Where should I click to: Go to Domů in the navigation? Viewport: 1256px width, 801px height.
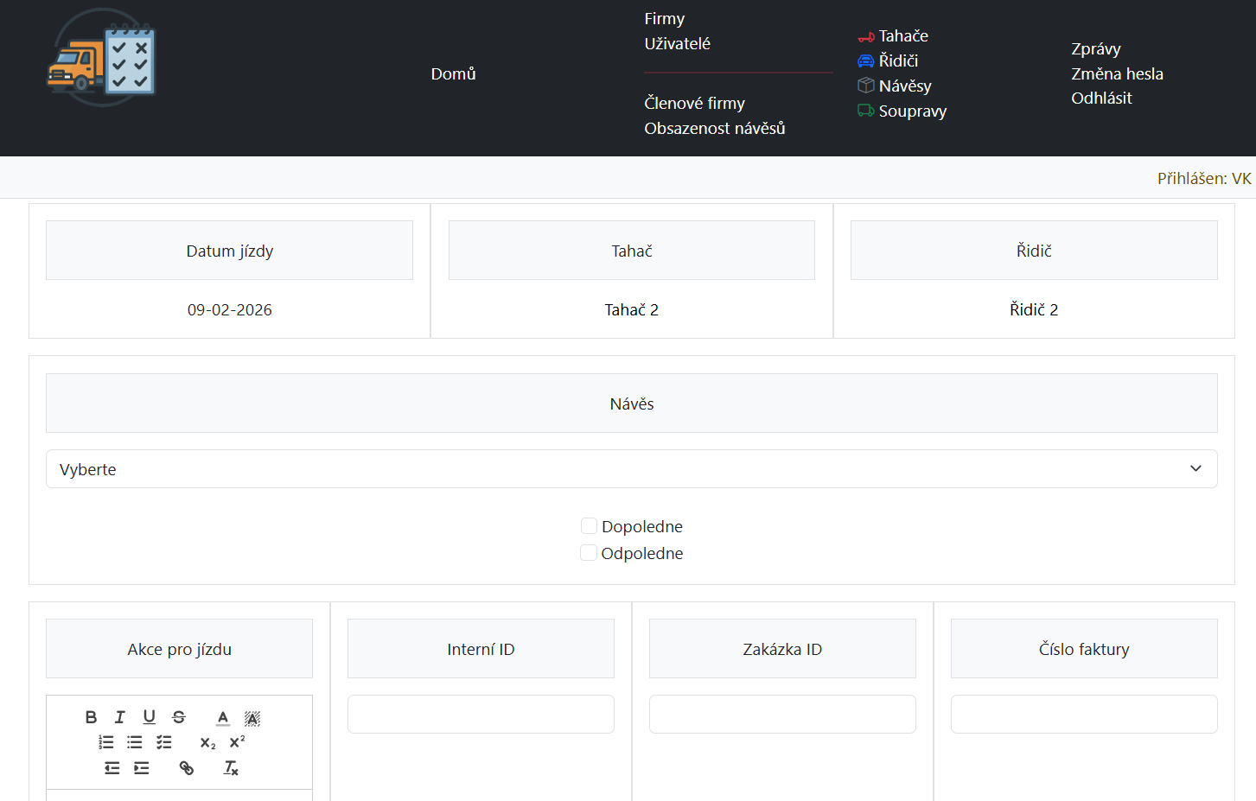453,74
